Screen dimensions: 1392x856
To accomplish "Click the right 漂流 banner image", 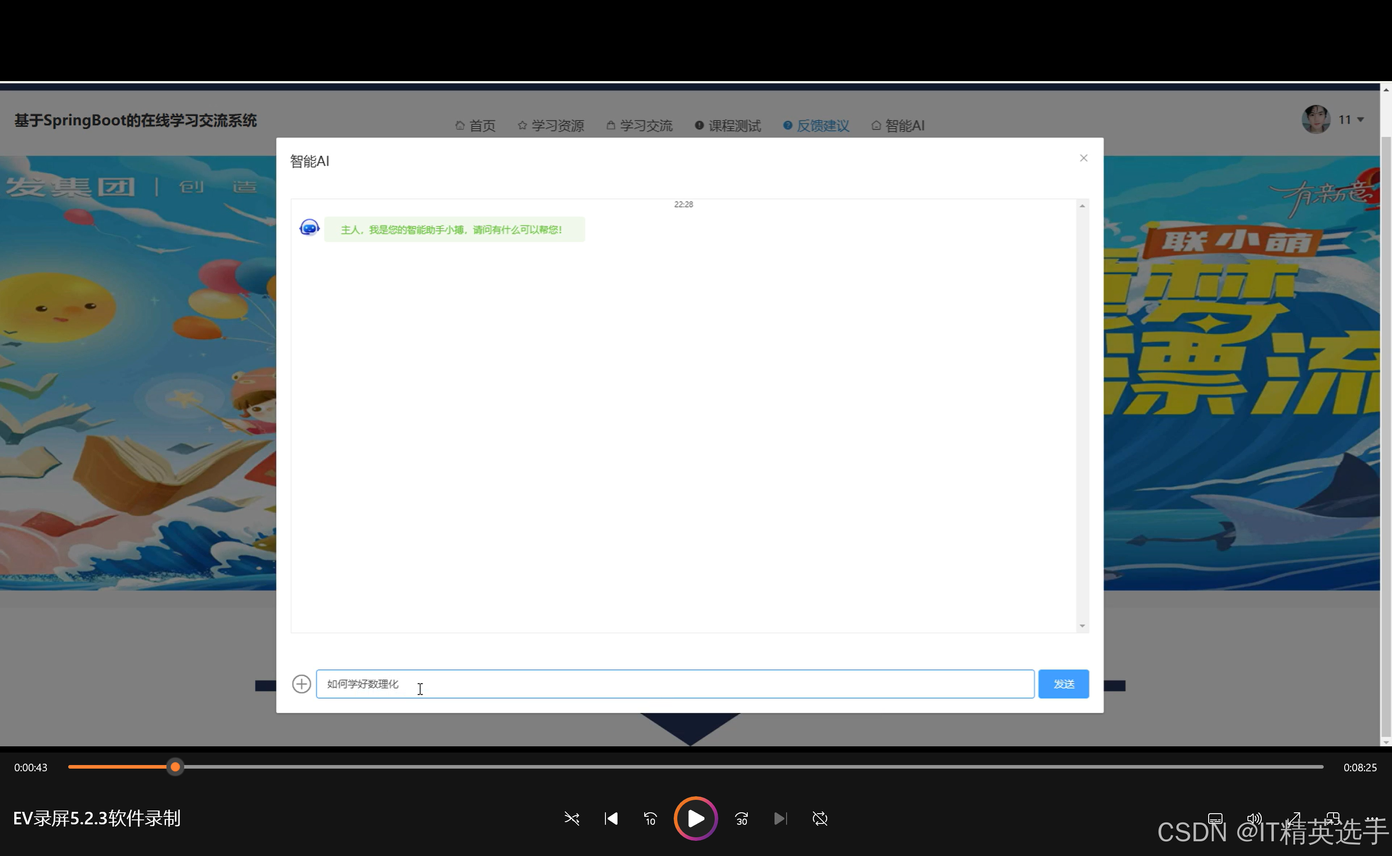I will tap(1241, 374).
